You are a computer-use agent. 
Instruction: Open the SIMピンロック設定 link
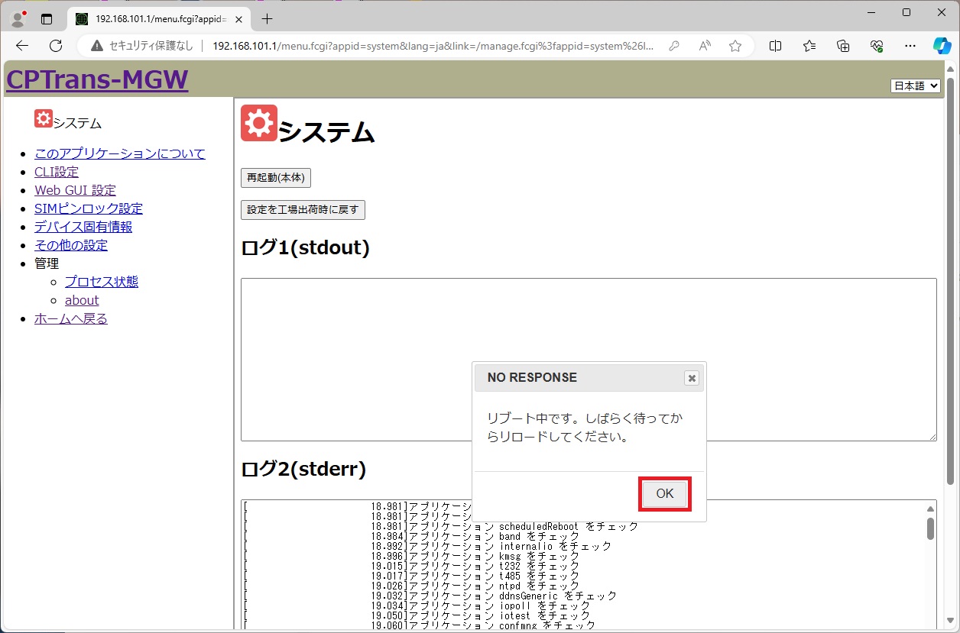(x=89, y=208)
